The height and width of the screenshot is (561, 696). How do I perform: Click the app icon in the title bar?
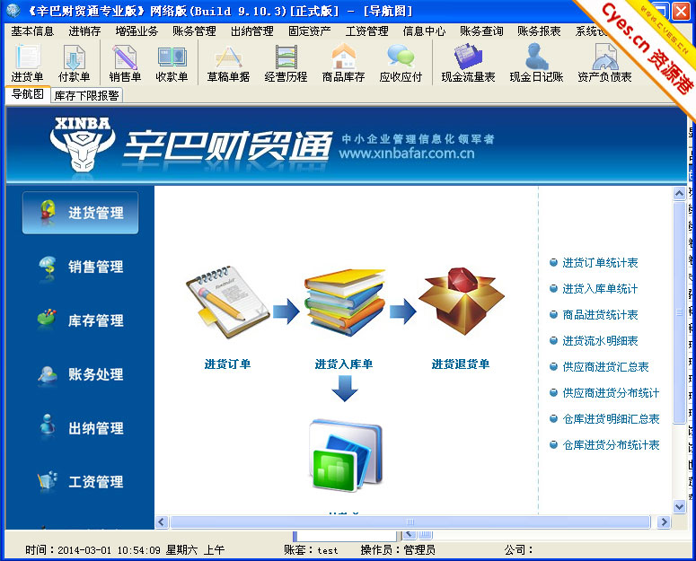(x=13, y=10)
